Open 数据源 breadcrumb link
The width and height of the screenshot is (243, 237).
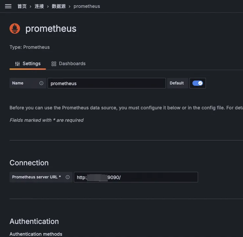(58, 6)
